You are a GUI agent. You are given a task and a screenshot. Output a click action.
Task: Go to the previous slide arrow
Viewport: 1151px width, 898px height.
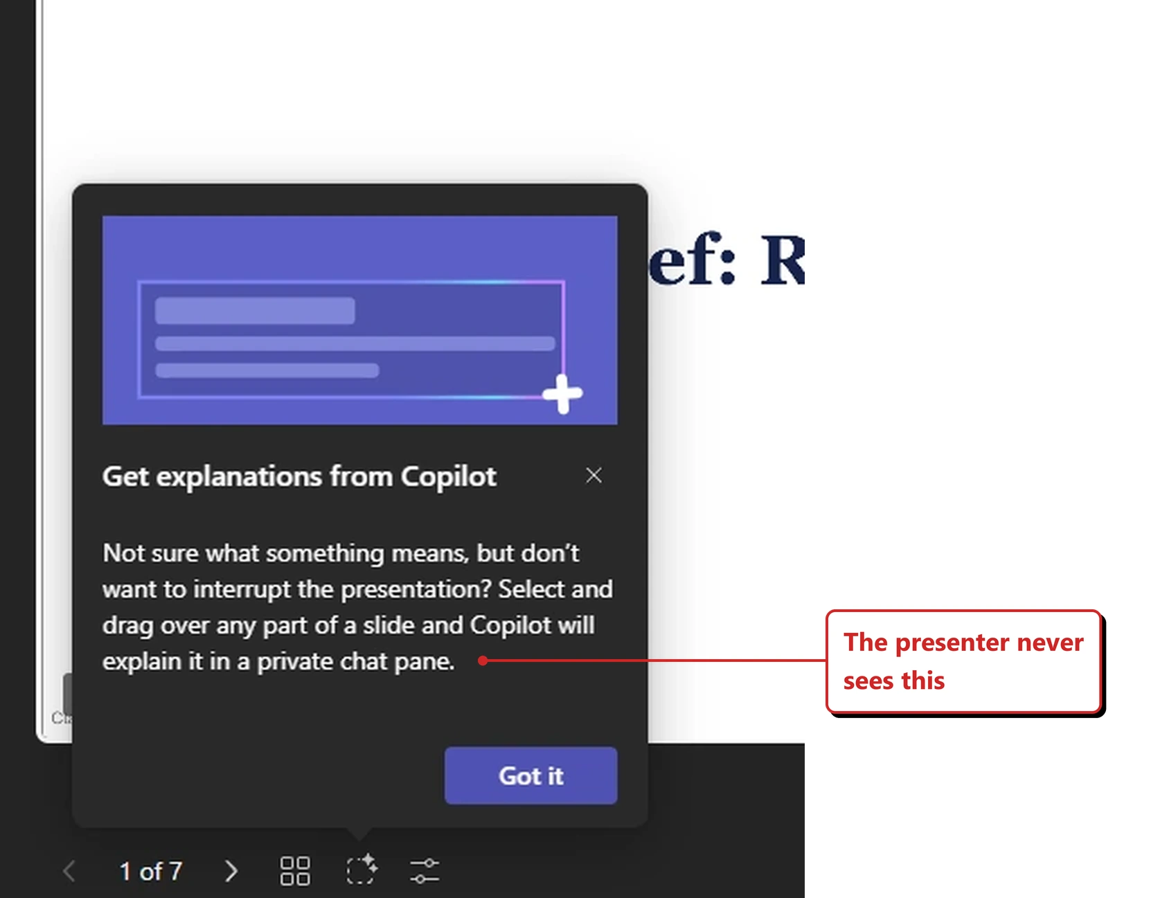click(69, 871)
